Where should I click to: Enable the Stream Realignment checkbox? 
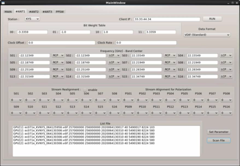[85, 90]
